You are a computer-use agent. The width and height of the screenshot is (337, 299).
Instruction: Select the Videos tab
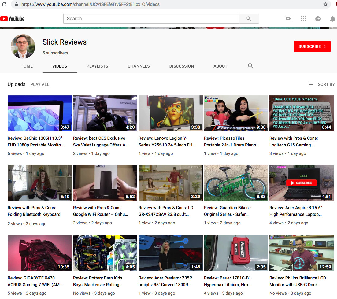coord(60,66)
